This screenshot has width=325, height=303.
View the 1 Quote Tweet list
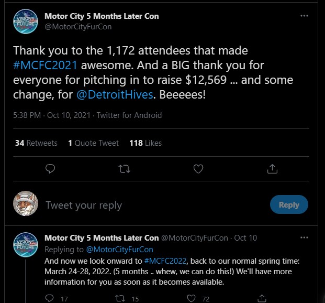pos(93,143)
